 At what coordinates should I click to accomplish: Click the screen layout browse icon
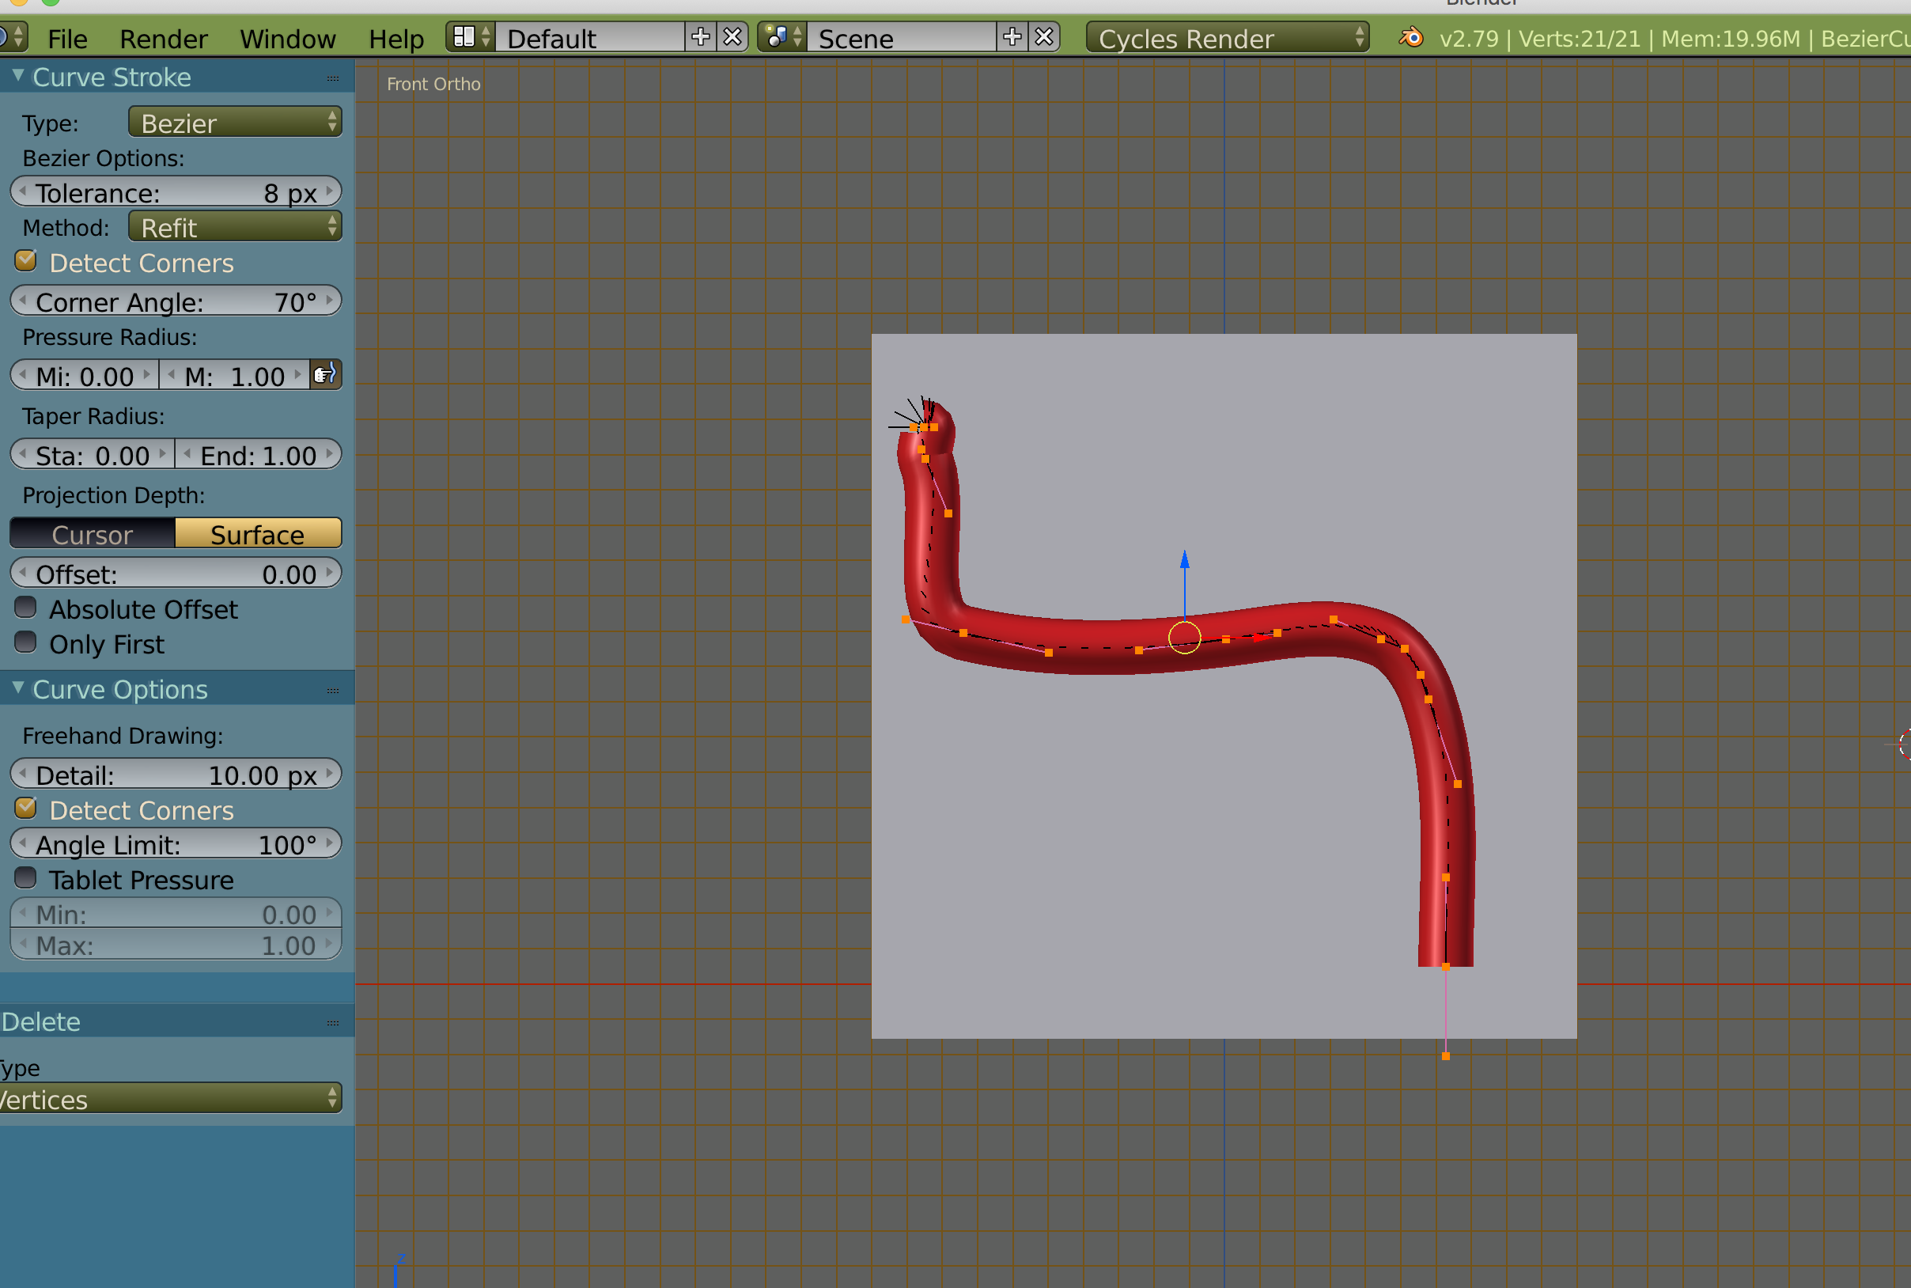coord(471,38)
